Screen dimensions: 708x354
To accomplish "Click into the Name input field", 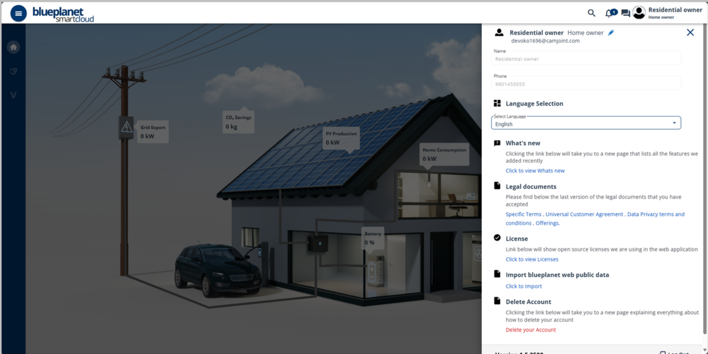I will 586,59.
